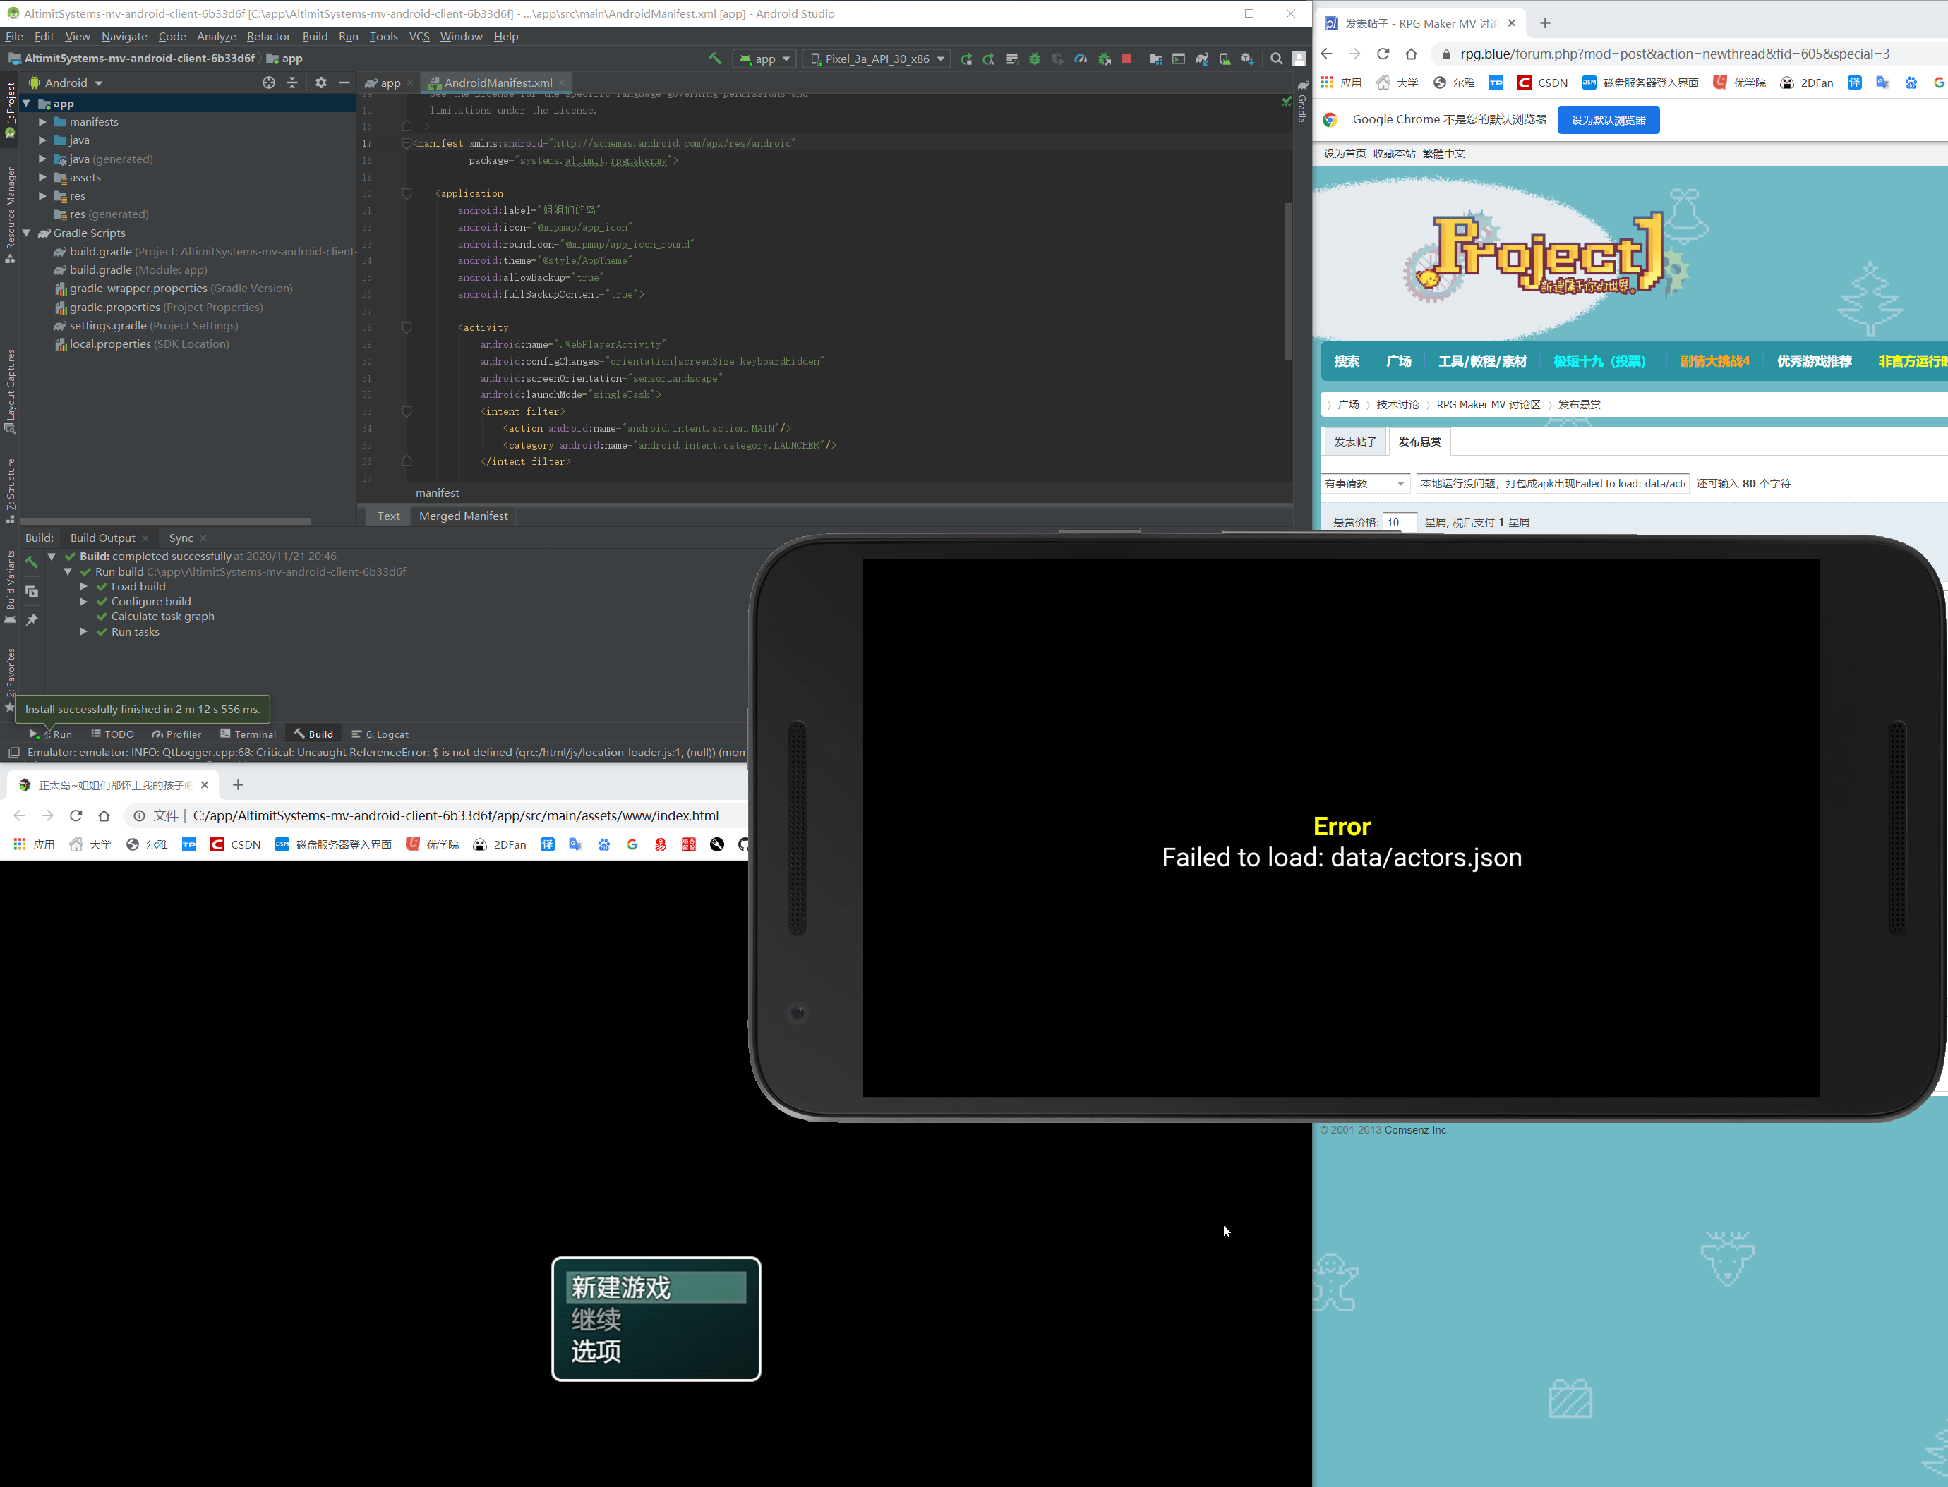Open new tab in the forum Chrome window

tap(1545, 23)
